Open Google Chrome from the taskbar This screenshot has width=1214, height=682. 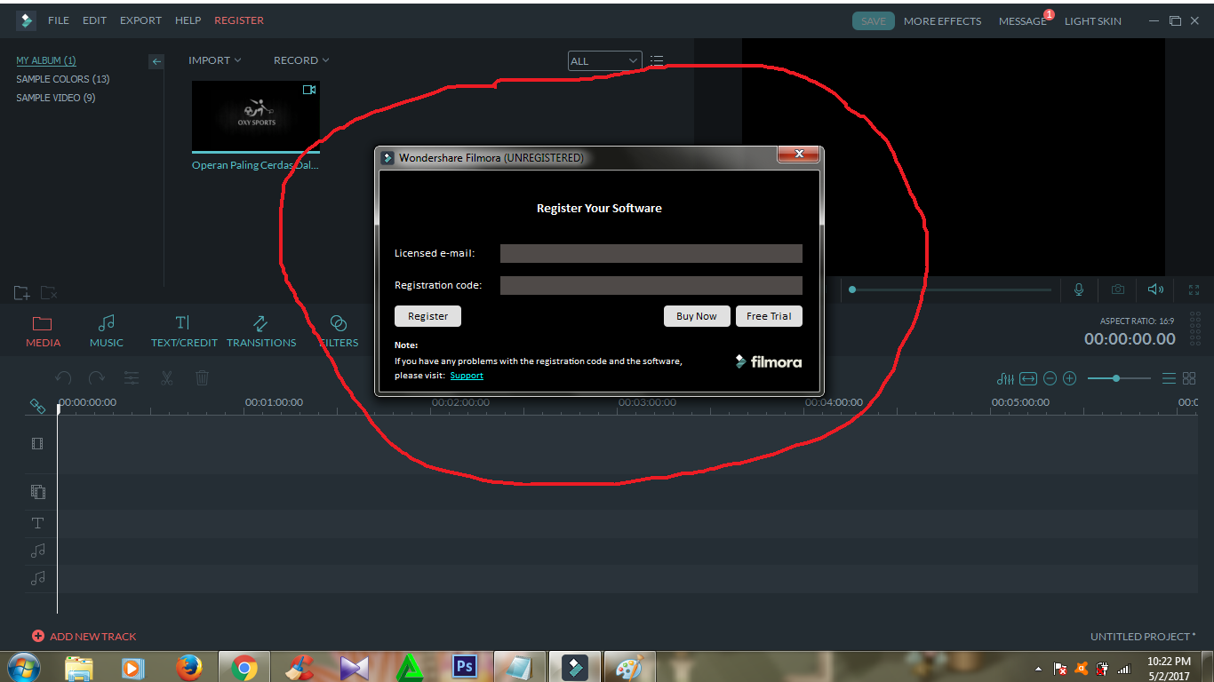(x=244, y=668)
